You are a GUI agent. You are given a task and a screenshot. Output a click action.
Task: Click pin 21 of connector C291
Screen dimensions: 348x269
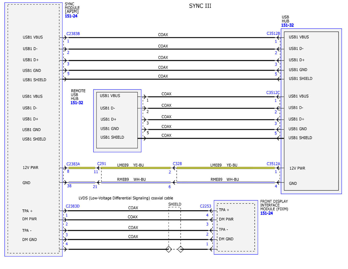[95, 187]
